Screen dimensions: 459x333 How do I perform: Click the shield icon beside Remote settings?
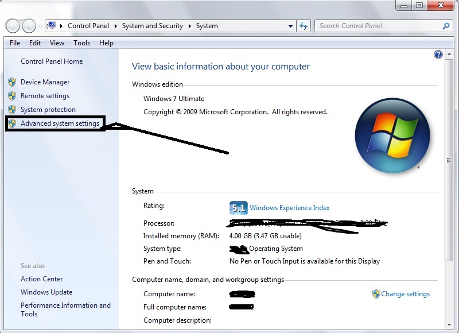[x=12, y=96]
